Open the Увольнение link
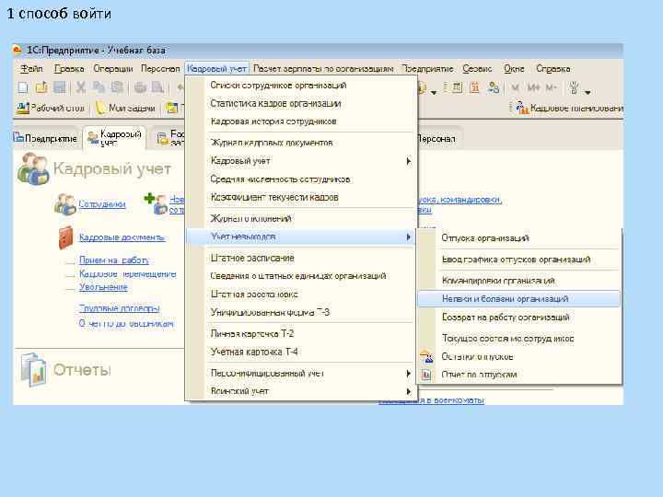This screenshot has width=663, height=497. pos(103,287)
